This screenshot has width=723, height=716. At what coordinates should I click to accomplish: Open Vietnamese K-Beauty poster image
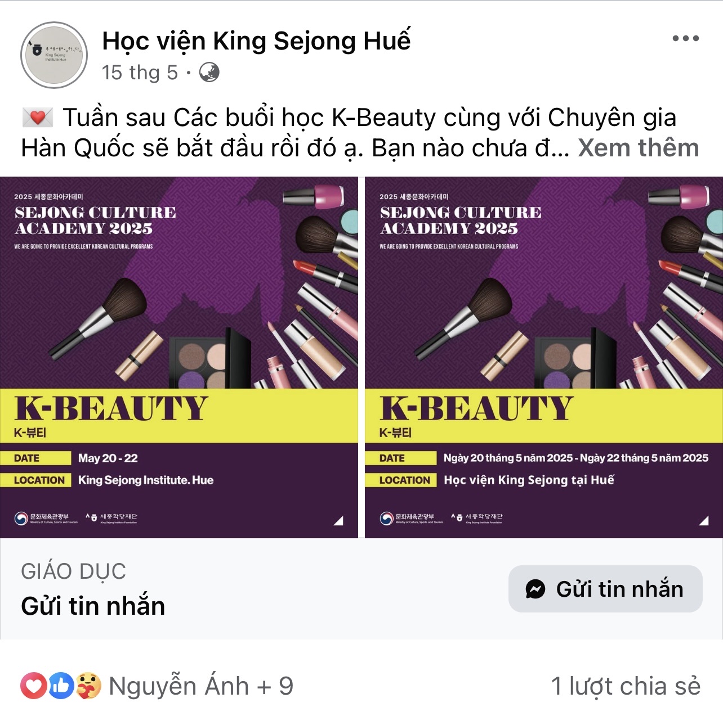544,358
